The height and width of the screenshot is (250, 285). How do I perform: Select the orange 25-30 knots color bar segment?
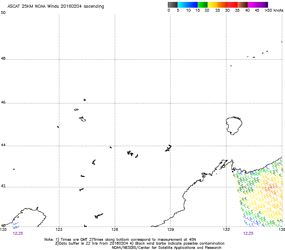223,5
